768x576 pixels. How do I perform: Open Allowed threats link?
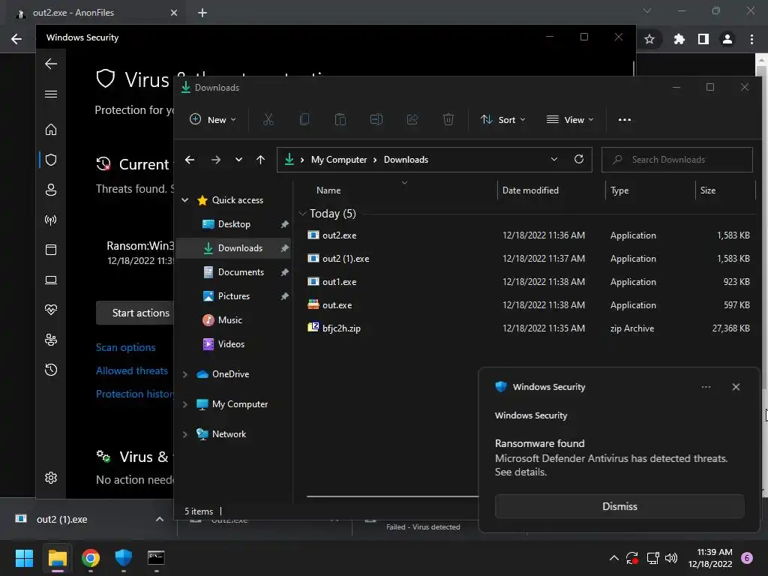tap(132, 370)
